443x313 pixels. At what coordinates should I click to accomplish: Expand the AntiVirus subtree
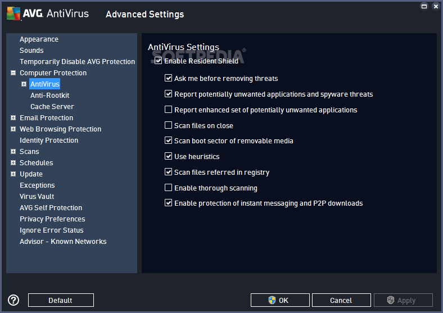click(x=24, y=84)
